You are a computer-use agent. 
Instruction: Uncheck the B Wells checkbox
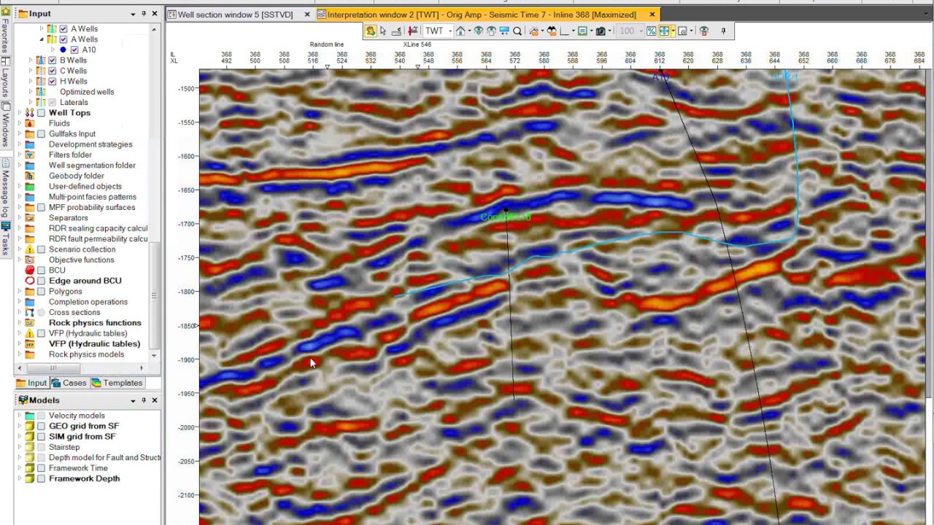click(x=52, y=61)
